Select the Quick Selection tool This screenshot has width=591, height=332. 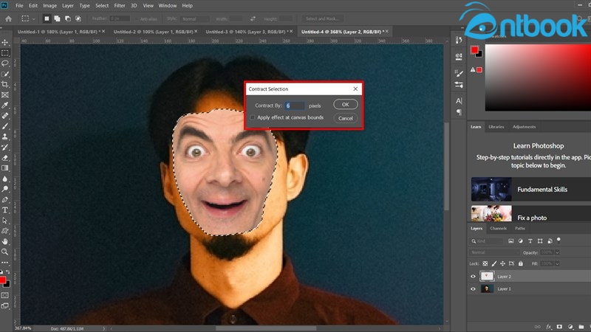point(5,74)
